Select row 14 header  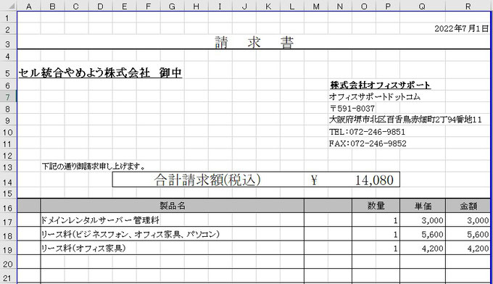(7, 182)
